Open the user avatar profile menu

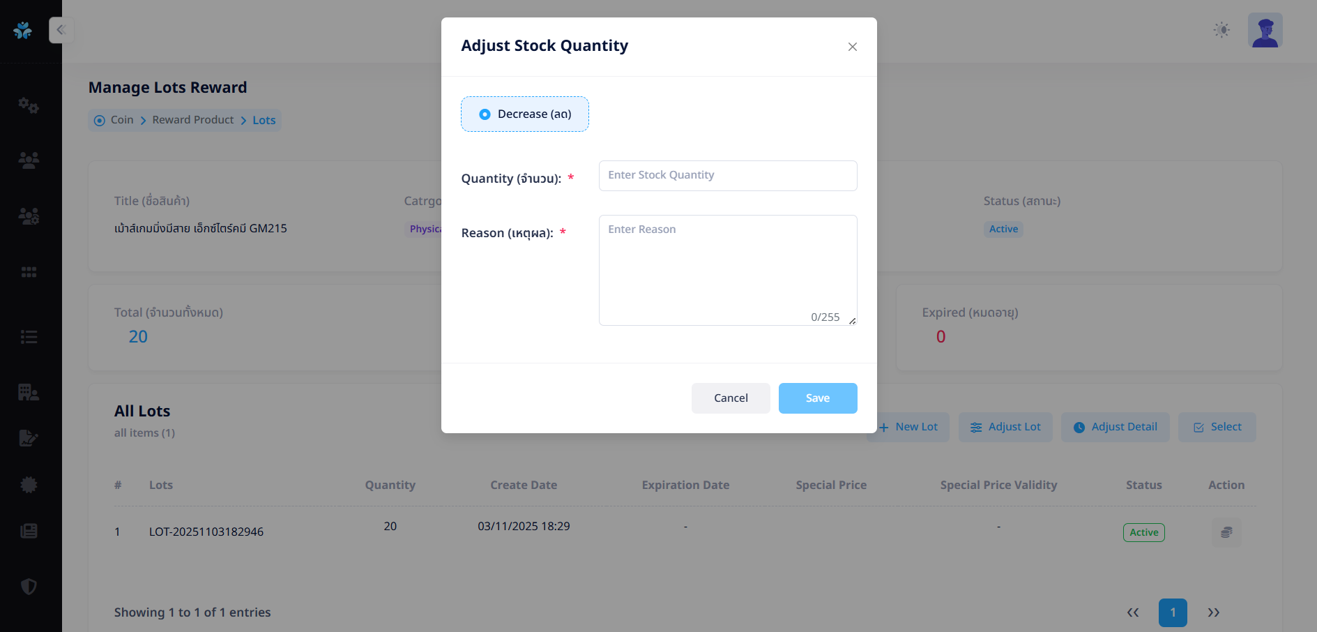1265,30
